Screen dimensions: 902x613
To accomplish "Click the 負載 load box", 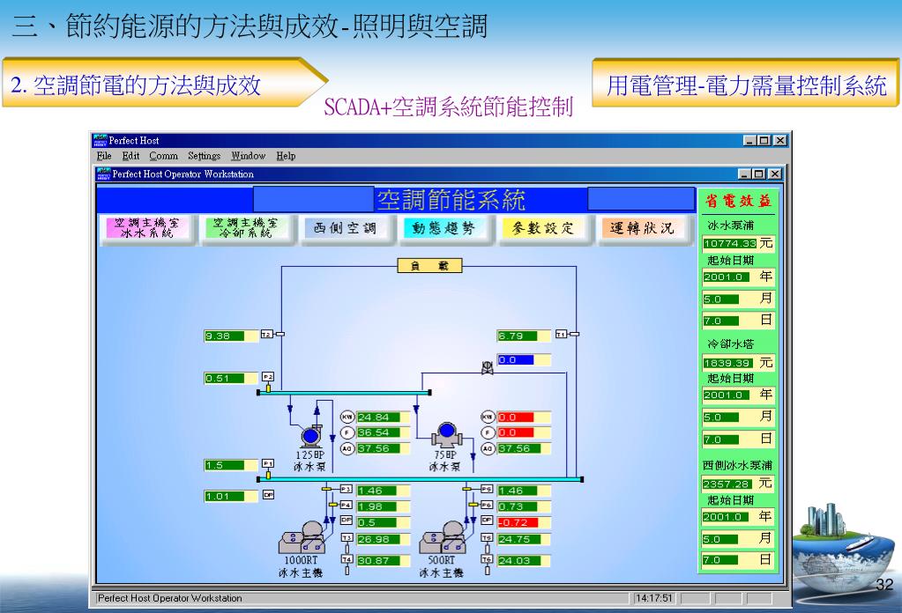I will pyautogui.click(x=429, y=265).
